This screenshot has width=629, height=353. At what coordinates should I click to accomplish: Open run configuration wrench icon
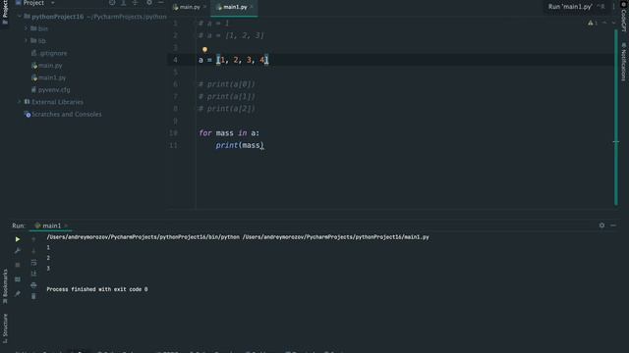(18, 251)
